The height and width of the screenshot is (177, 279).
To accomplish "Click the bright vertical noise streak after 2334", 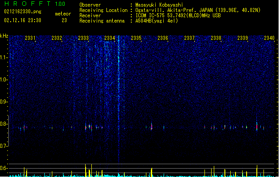I will (119, 100).
